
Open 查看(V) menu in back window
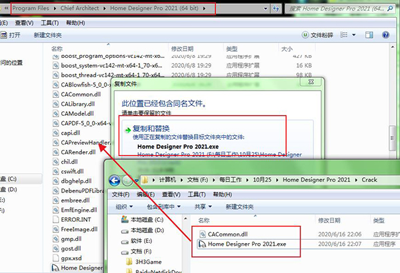(24, 23)
